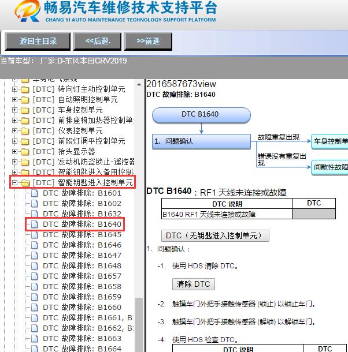Open tree item DTC 故障排除: B1657
Viewport: 348px width, 352px height.
82,276
